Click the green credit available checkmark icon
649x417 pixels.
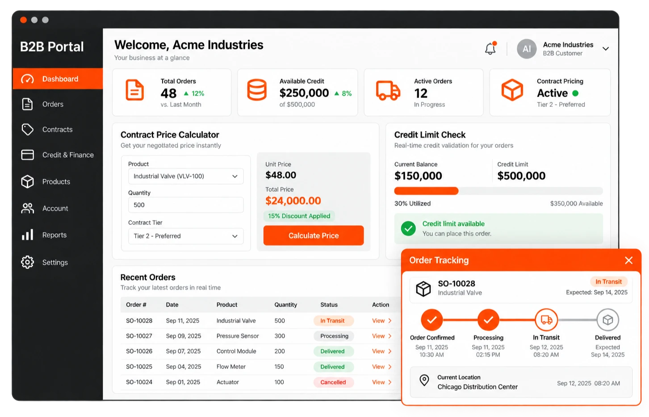pos(408,228)
